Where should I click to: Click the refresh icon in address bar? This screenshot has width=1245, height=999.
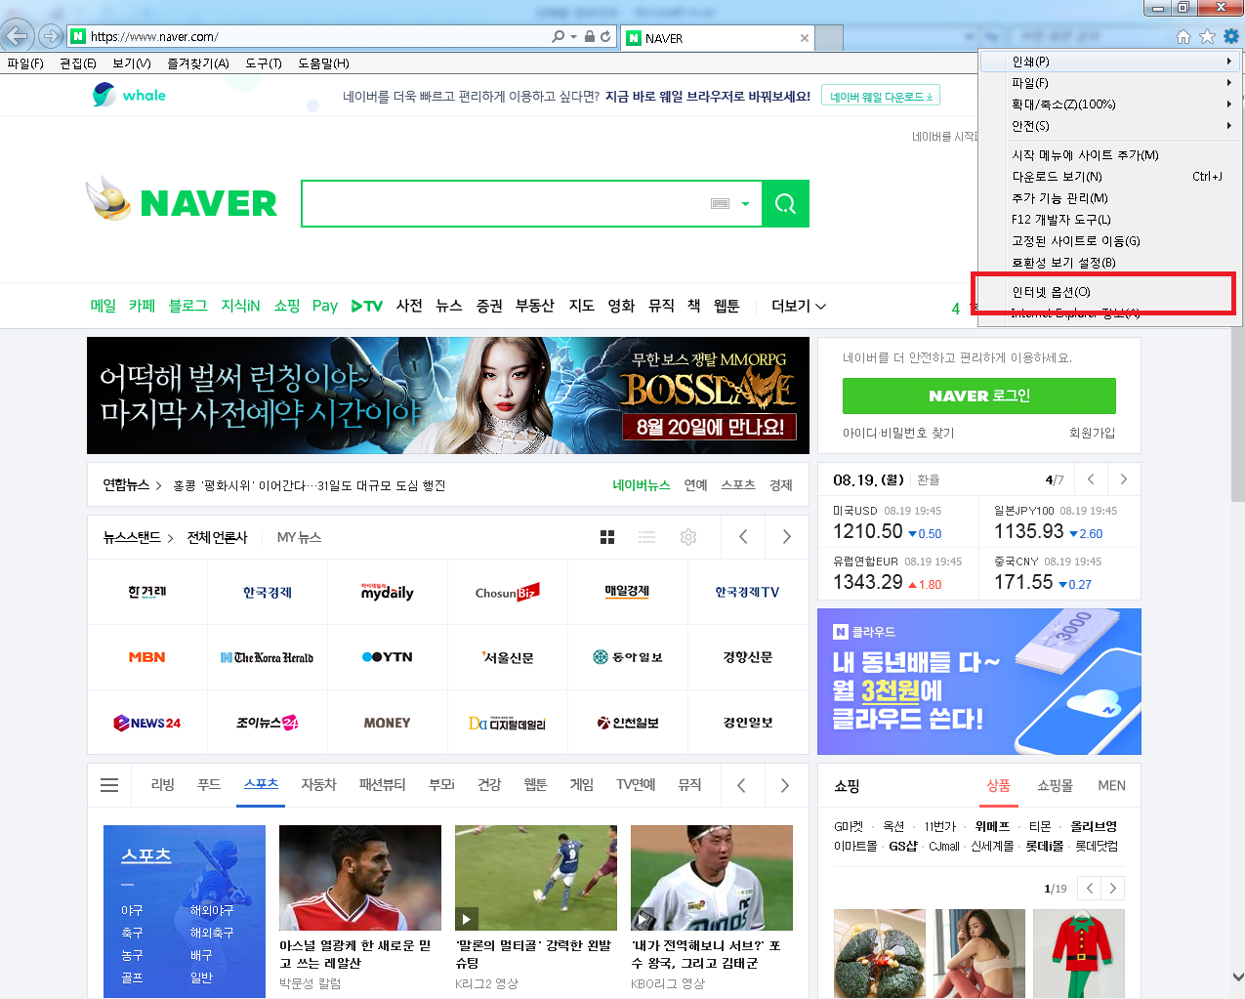605,36
